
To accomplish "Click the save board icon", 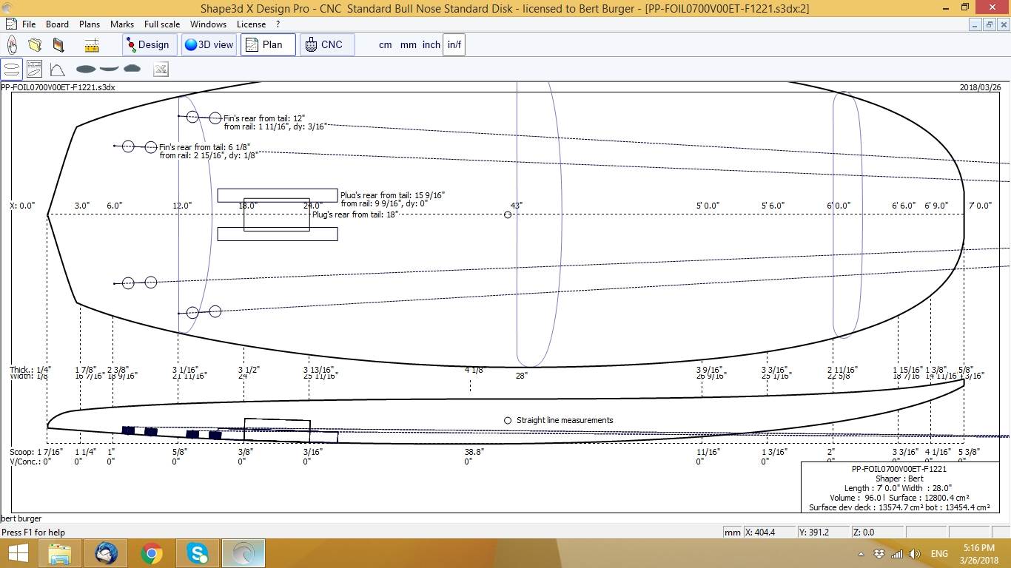I will pyautogui.click(x=58, y=44).
